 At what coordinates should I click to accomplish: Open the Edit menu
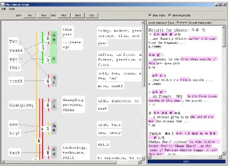pos(4,9)
